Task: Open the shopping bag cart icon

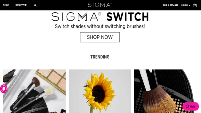Action: pyautogui.click(x=195, y=5)
